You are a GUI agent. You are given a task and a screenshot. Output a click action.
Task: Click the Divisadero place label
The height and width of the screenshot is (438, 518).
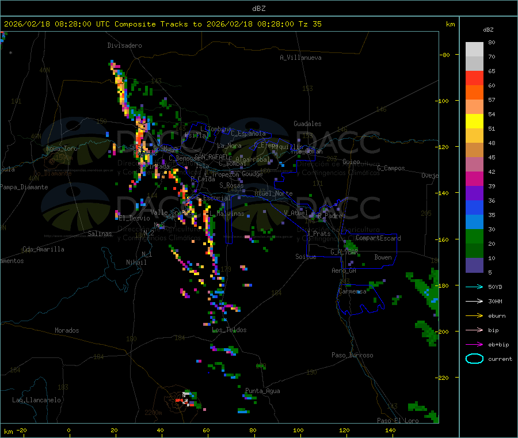coord(124,45)
